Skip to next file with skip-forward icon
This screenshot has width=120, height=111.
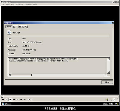coord(24,99)
